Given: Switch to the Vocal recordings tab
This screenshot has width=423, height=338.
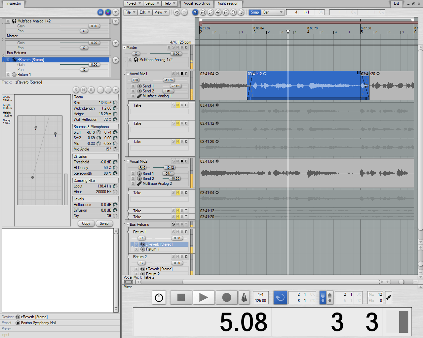Looking at the screenshot, I should point(197,3).
